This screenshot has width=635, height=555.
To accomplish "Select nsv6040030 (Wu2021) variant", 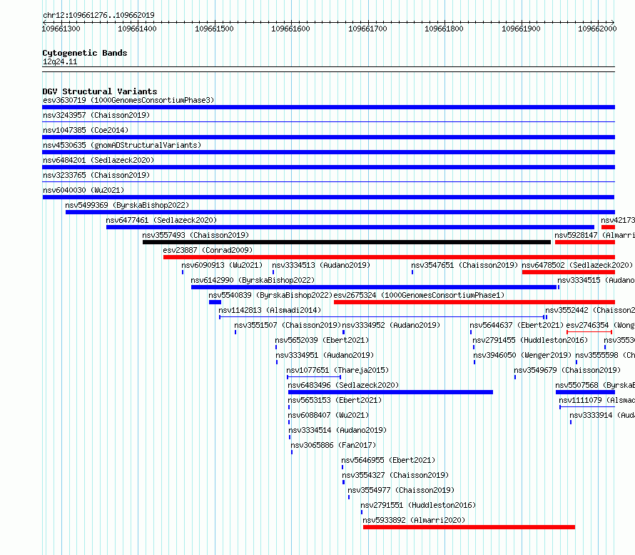I will 83,190.
